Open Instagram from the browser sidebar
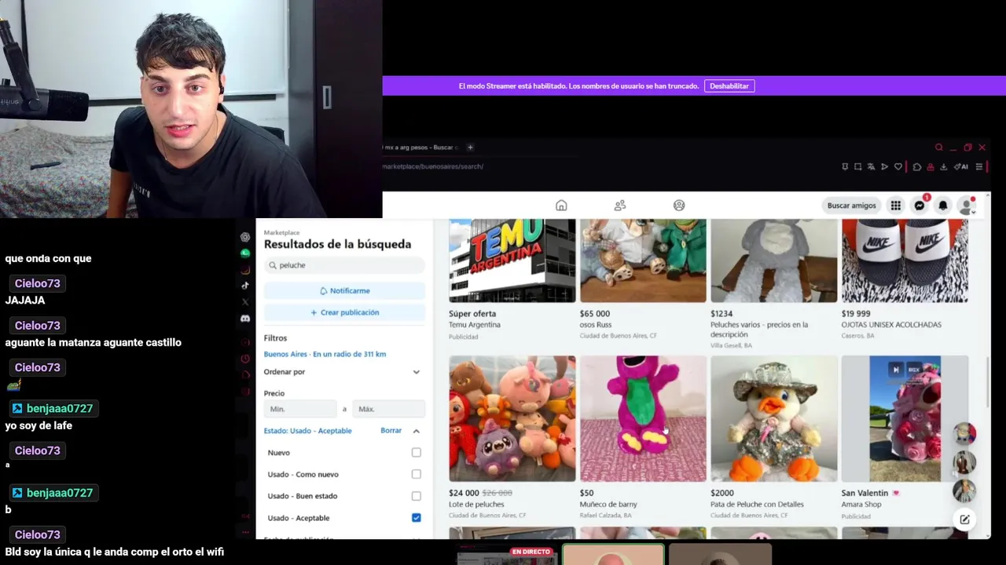This screenshot has width=1006, height=565. [245, 270]
